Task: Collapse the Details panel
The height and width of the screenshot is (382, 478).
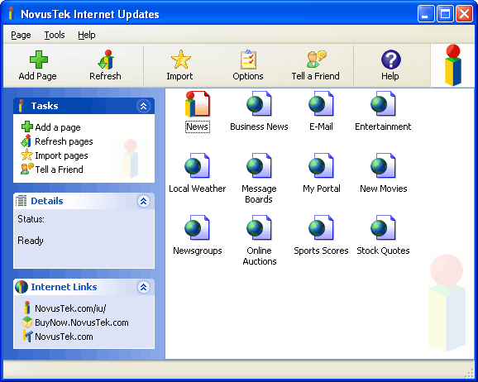Action: tap(143, 201)
